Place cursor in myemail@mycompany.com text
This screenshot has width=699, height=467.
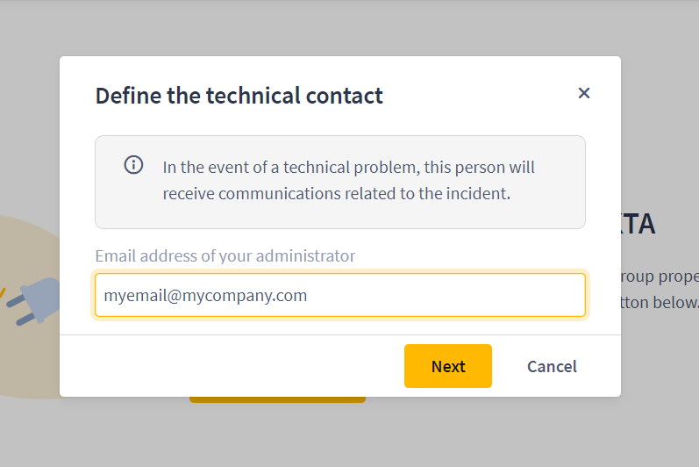click(205, 296)
